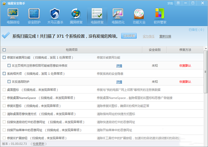Check the 扫描开始菜单中的恶意网址 checkbox
The image size is (208, 147).
point(4,130)
